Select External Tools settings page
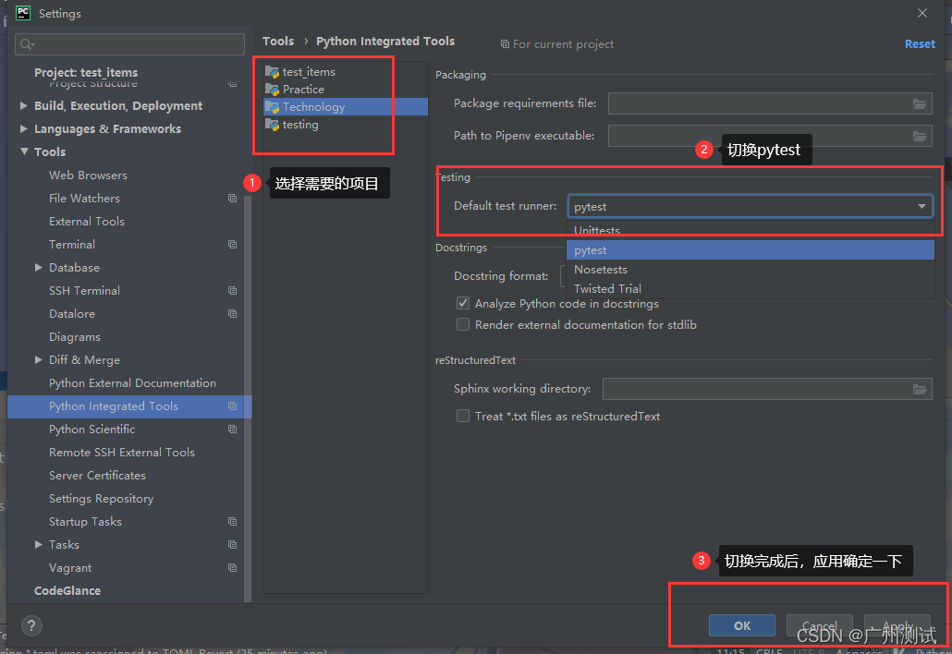952x654 pixels. coord(87,222)
